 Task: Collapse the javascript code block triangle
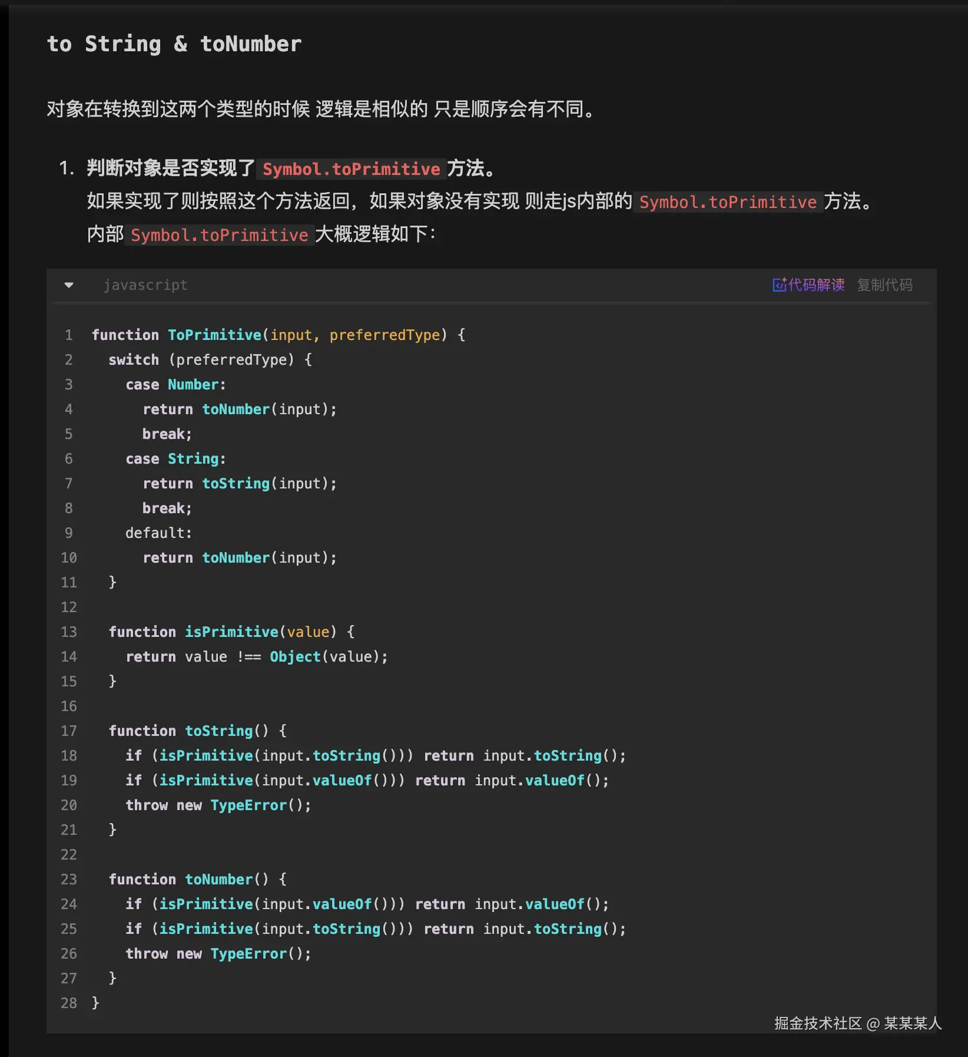pyautogui.click(x=69, y=285)
